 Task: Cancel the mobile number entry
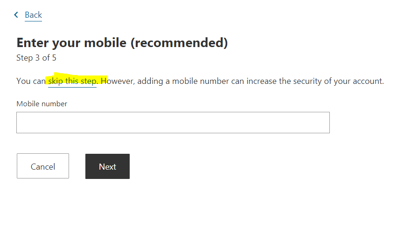tap(43, 166)
